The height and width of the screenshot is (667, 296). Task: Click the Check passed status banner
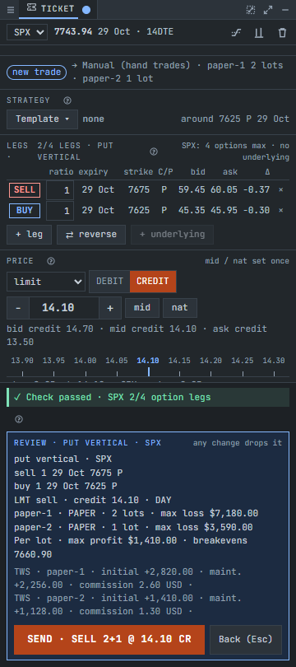[x=148, y=397]
